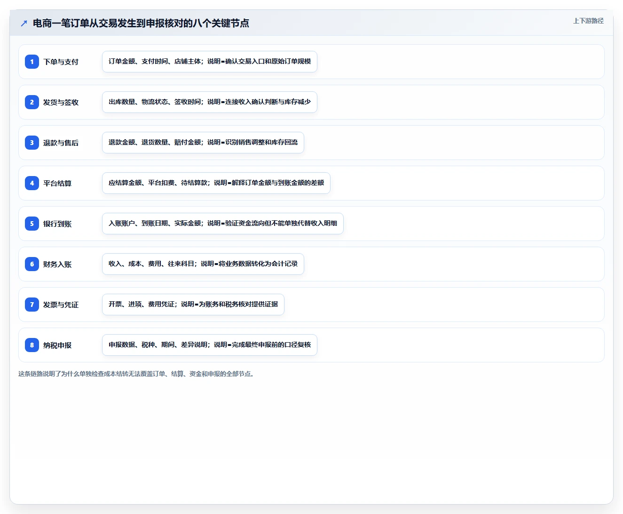Click the arrow icon beside the title
623x514 pixels.
click(24, 23)
